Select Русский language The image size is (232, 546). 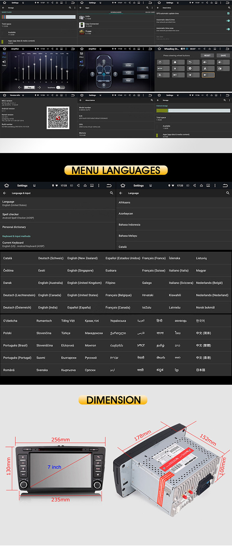[x=91, y=358]
